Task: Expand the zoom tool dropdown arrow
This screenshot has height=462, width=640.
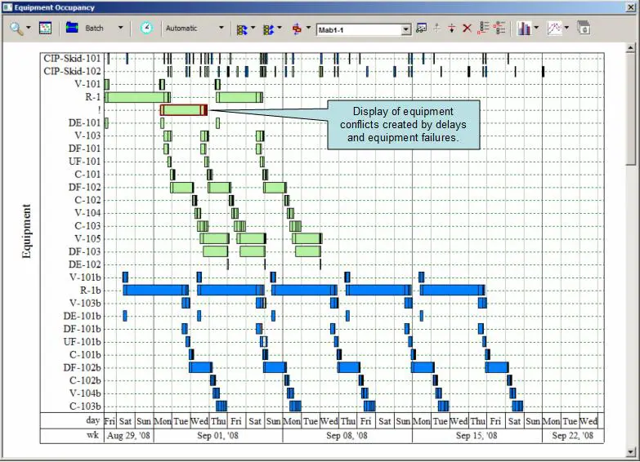Action: (x=29, y=28)
